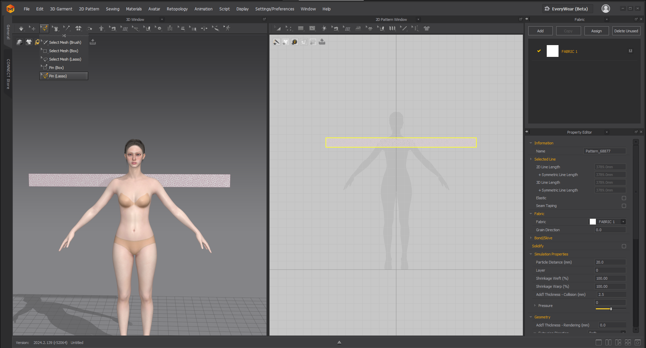
Task: Select the topstitch dashed-line tool in 2D toolbar
Action: pos(403,29)
